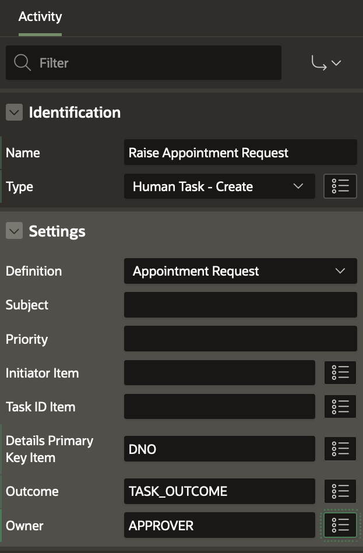Viewport: 363px width, 553px height.
Task: Click the Initiator Item text field
Action: 219,373
